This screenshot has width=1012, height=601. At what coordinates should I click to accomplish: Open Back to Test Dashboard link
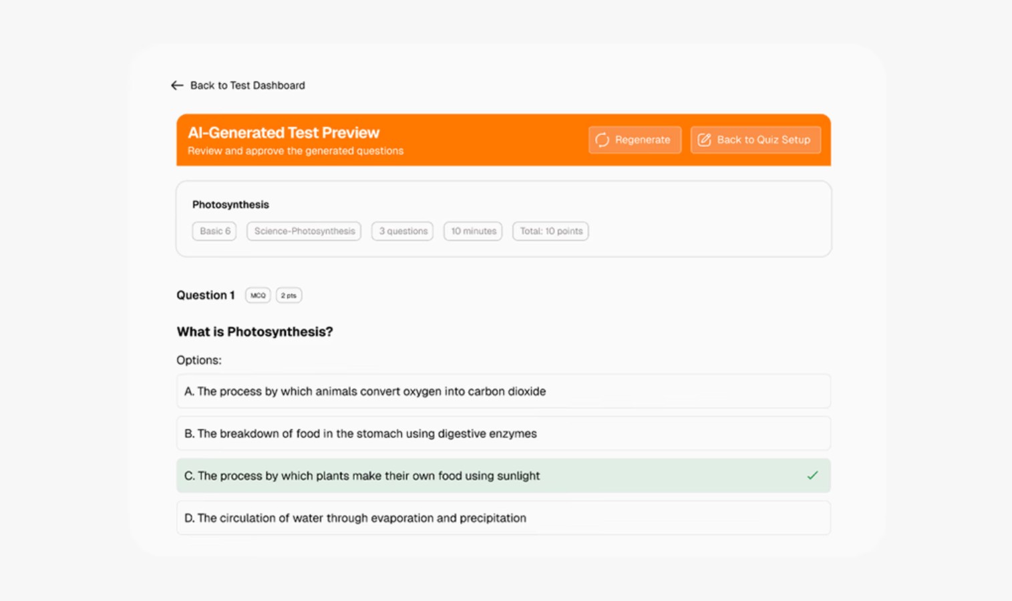[247, 85]
